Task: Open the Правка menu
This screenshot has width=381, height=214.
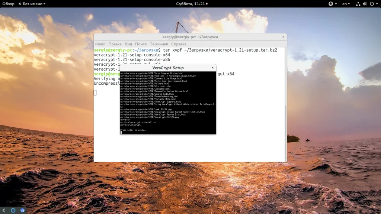Action: 115,44
